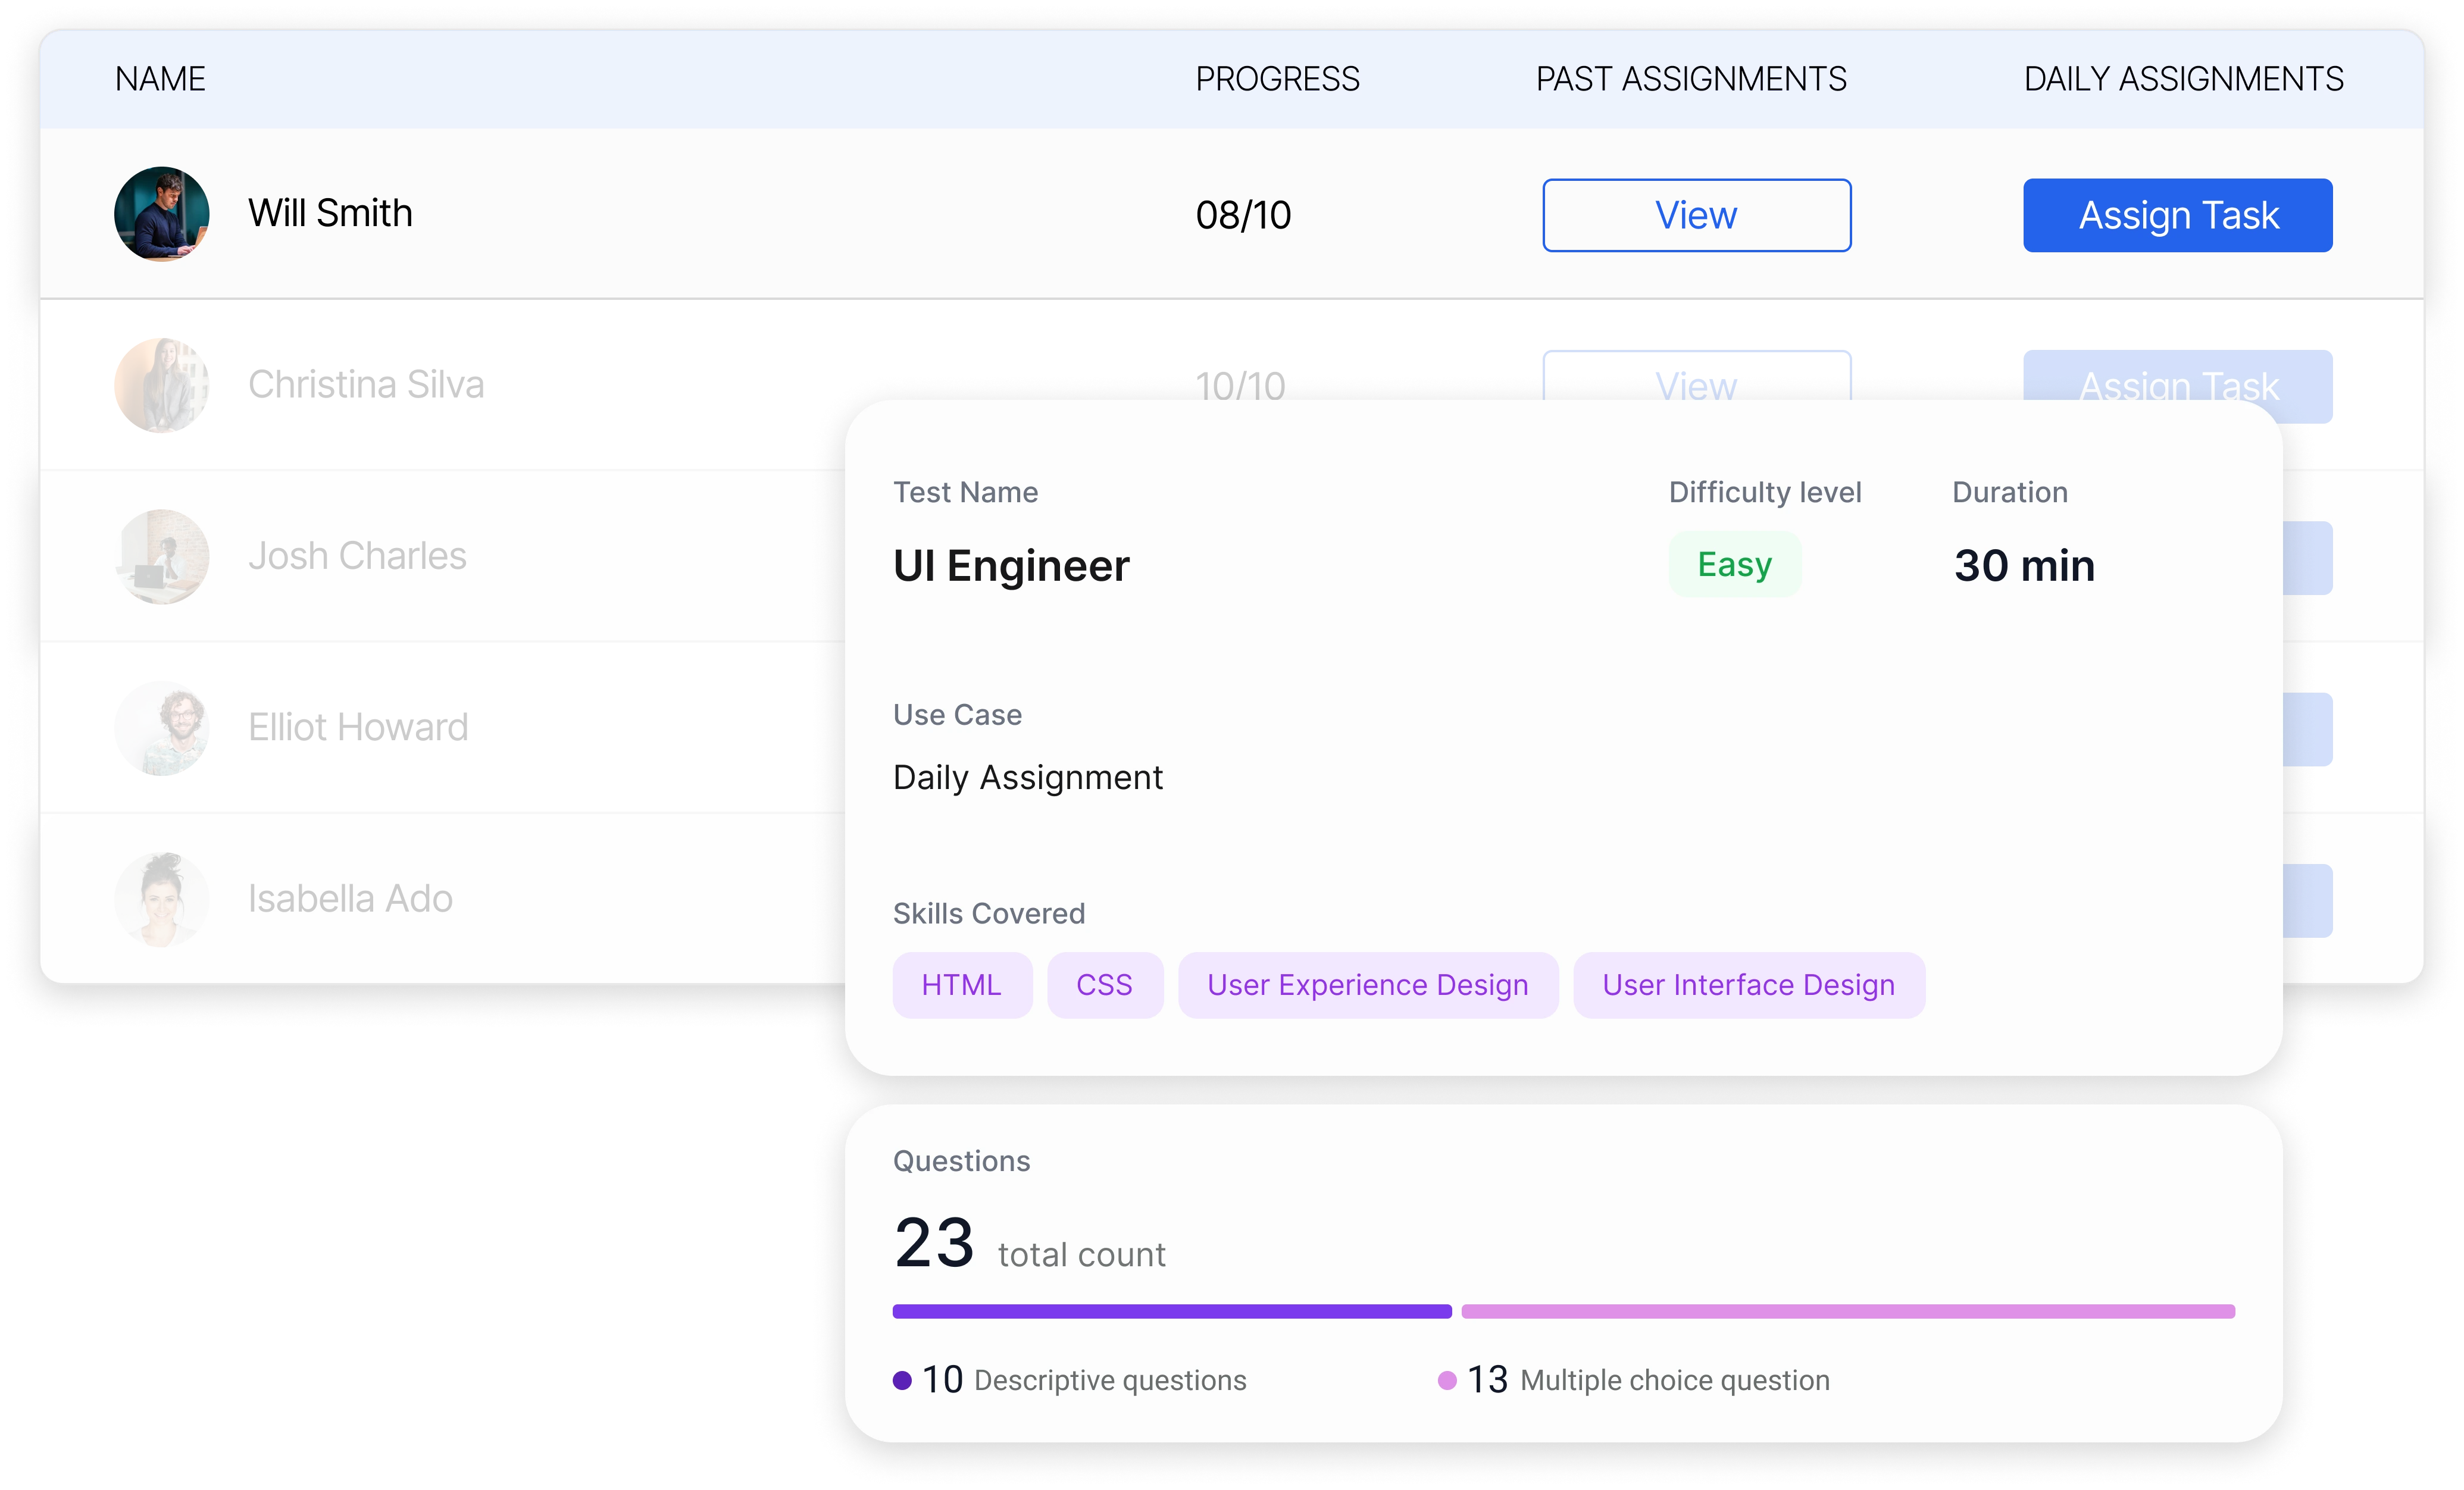This screenshot has width=2464, height=1490.
Task: Click the User Interface Design tag
Action: click(1748, 985)
